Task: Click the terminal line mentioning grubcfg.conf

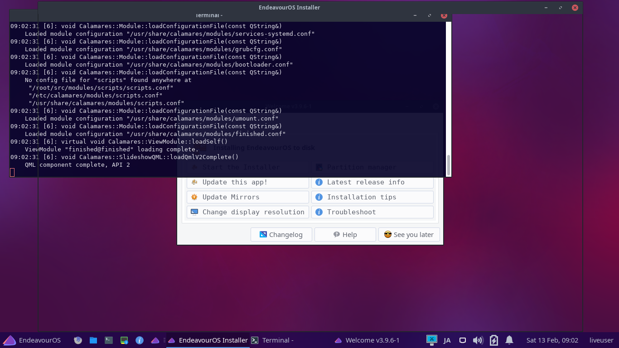Action: (x=153, y=49)
